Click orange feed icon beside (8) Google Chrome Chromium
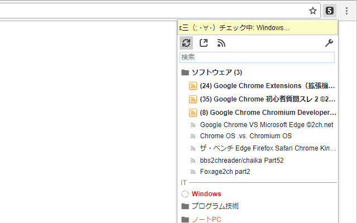The width and height of the screenshot is (357, 223). [x=193, y=113]
